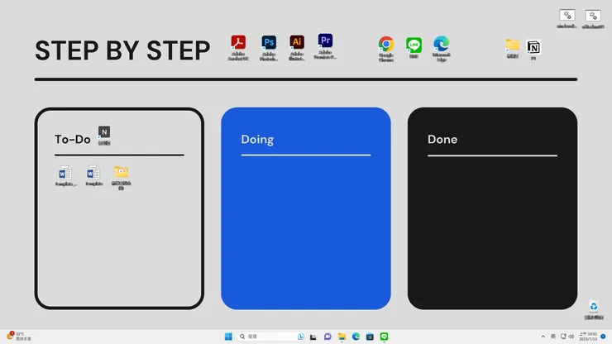Select the yellow folder shortcut beside Notion
This screenshot has width=612, height=344.
pos(513,49)
